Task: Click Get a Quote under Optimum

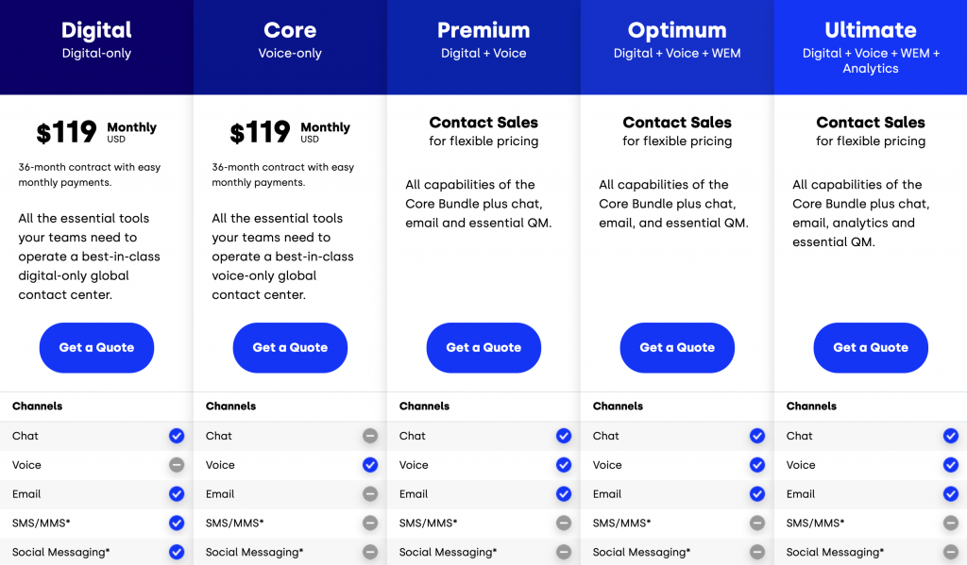Action: coord(677,347)
